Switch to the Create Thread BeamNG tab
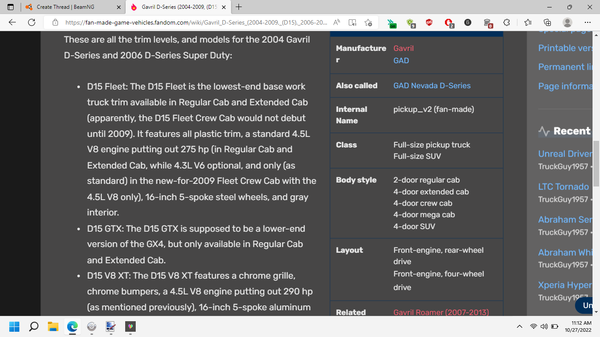This screenshot has width=600, height=337. 73,7
